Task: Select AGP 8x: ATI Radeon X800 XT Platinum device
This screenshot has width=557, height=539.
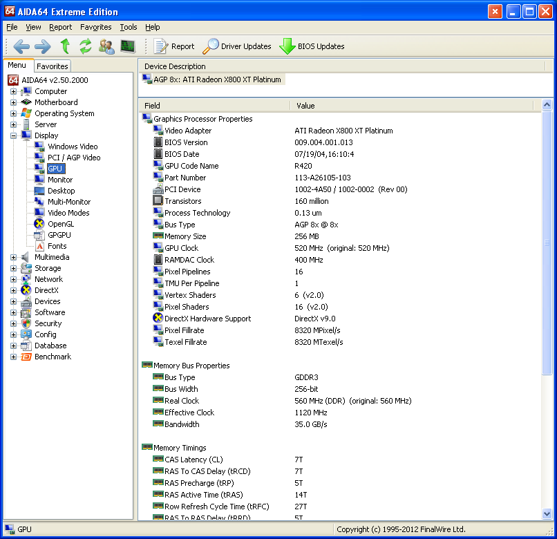Action: pyautogui.click(x=213, y=79)
